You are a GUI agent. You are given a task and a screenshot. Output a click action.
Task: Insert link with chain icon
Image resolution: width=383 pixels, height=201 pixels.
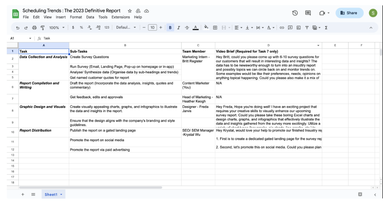click(x=282, y=28)
